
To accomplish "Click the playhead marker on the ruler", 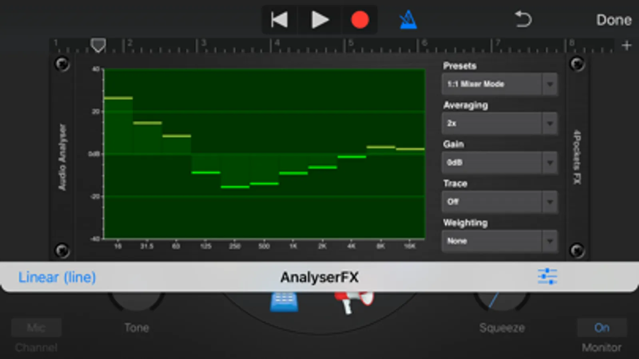I will (98, 45).
